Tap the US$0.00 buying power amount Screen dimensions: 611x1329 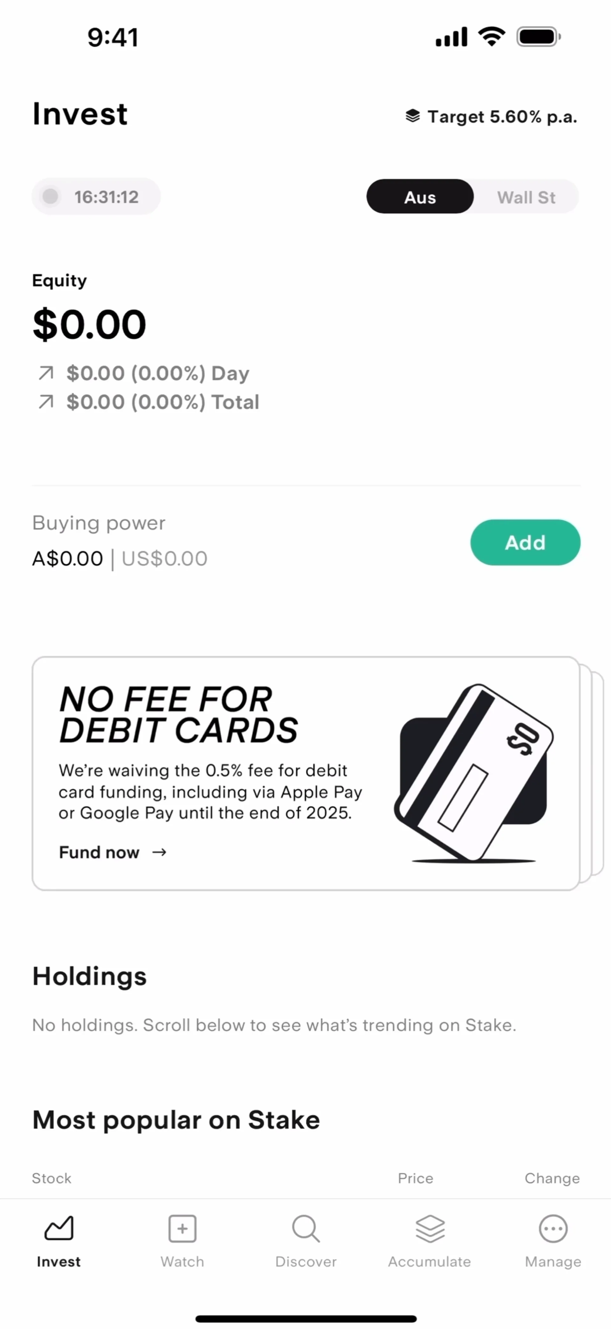point(165,559)
